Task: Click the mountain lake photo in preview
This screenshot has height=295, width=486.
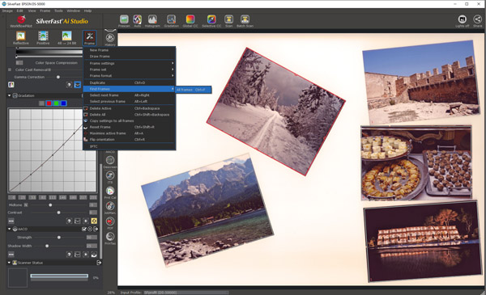Action: click(x=207, y=210)
